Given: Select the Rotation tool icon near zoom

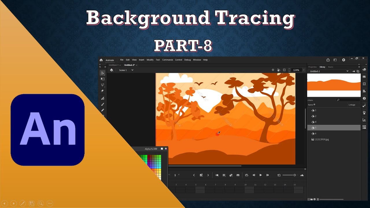Looking at the screenshot, I should coord(279,70).
